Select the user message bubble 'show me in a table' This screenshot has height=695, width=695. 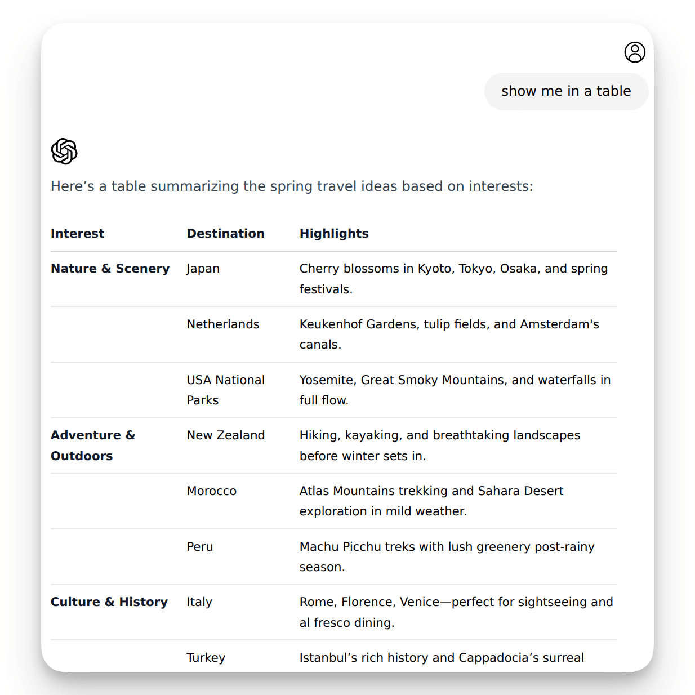(567, 91)
